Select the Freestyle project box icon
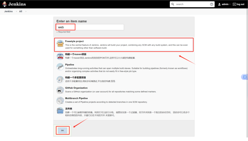Screen dimensions: 248x141 point(60,43)
